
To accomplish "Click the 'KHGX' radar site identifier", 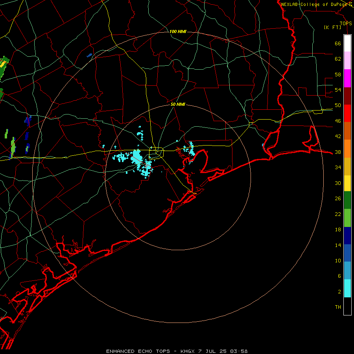I will tap(187, 351).
